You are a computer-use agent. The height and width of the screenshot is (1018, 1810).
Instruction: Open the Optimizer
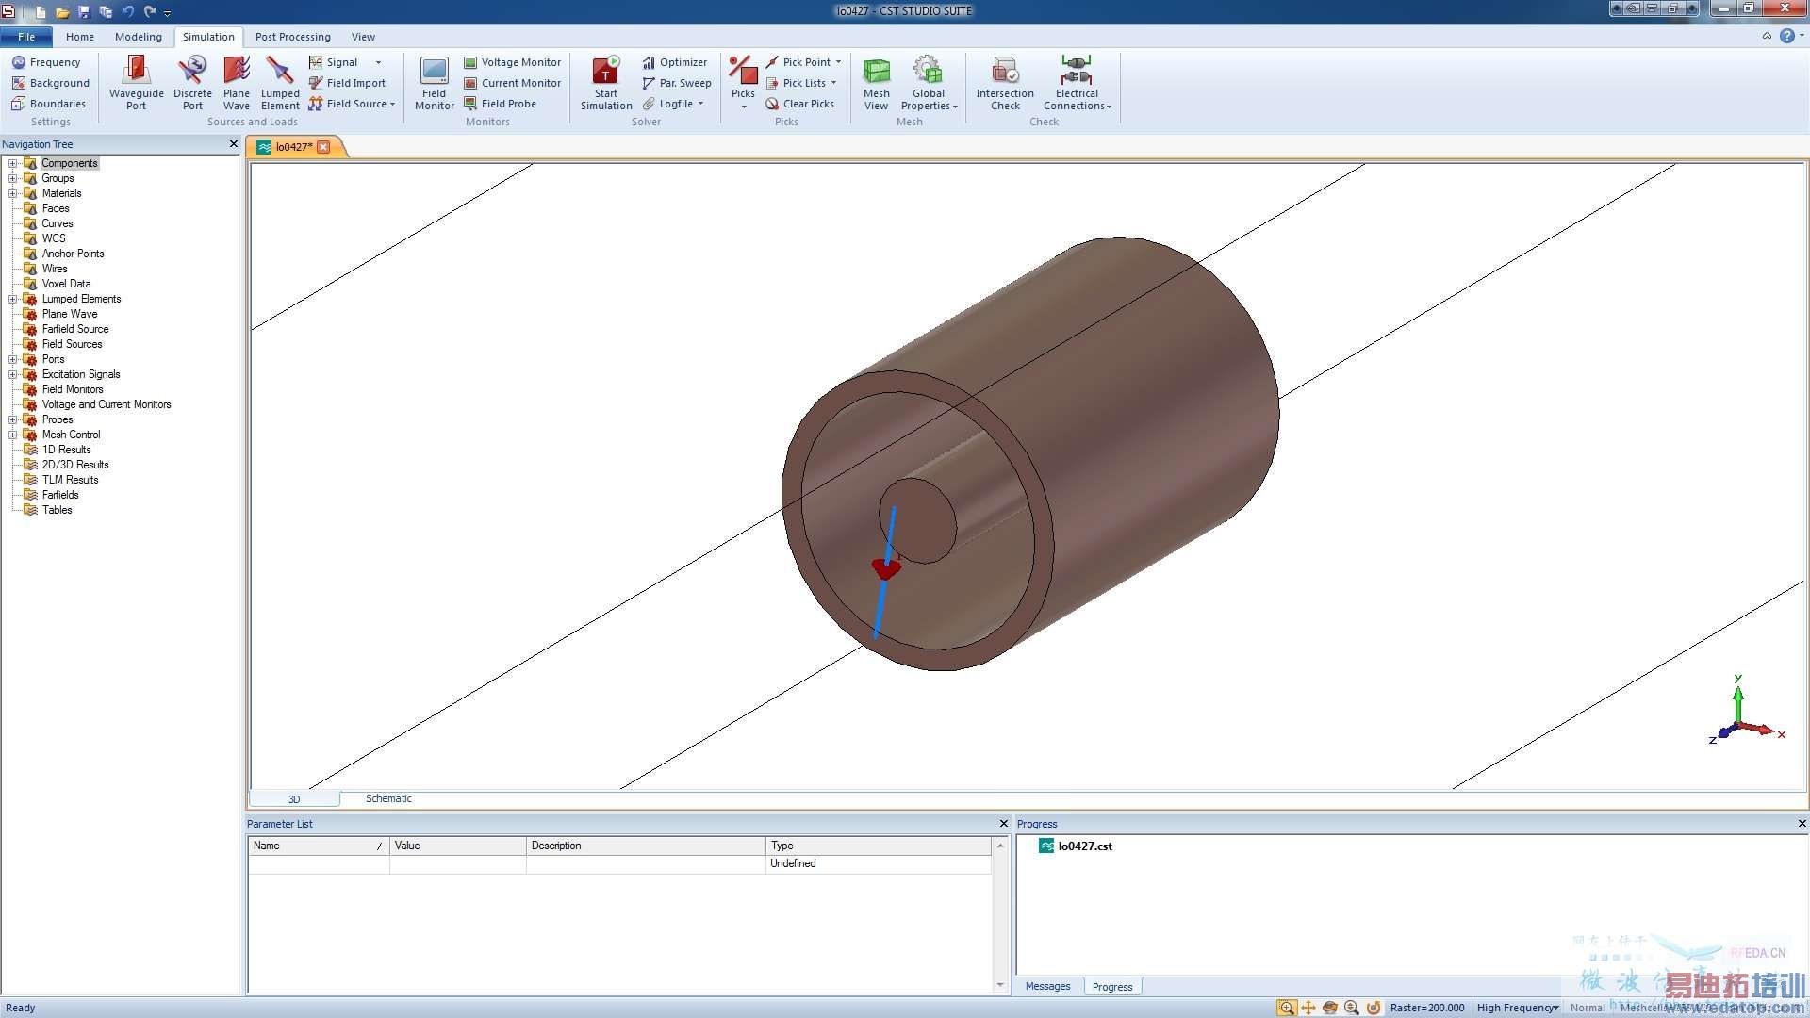pos(675,62)
